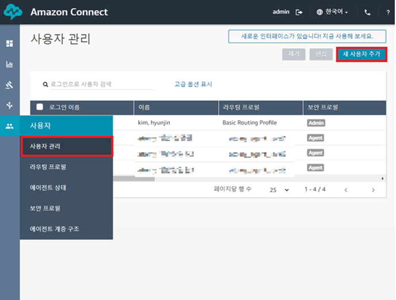Select 사용자 관리 menu item
Image resolution: width=396 pixels, height=300 pixels.
point(67,146)
